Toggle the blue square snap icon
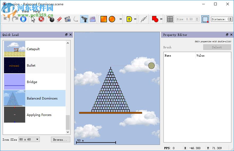Screen dimensions: 234x151 click(205, 19)
